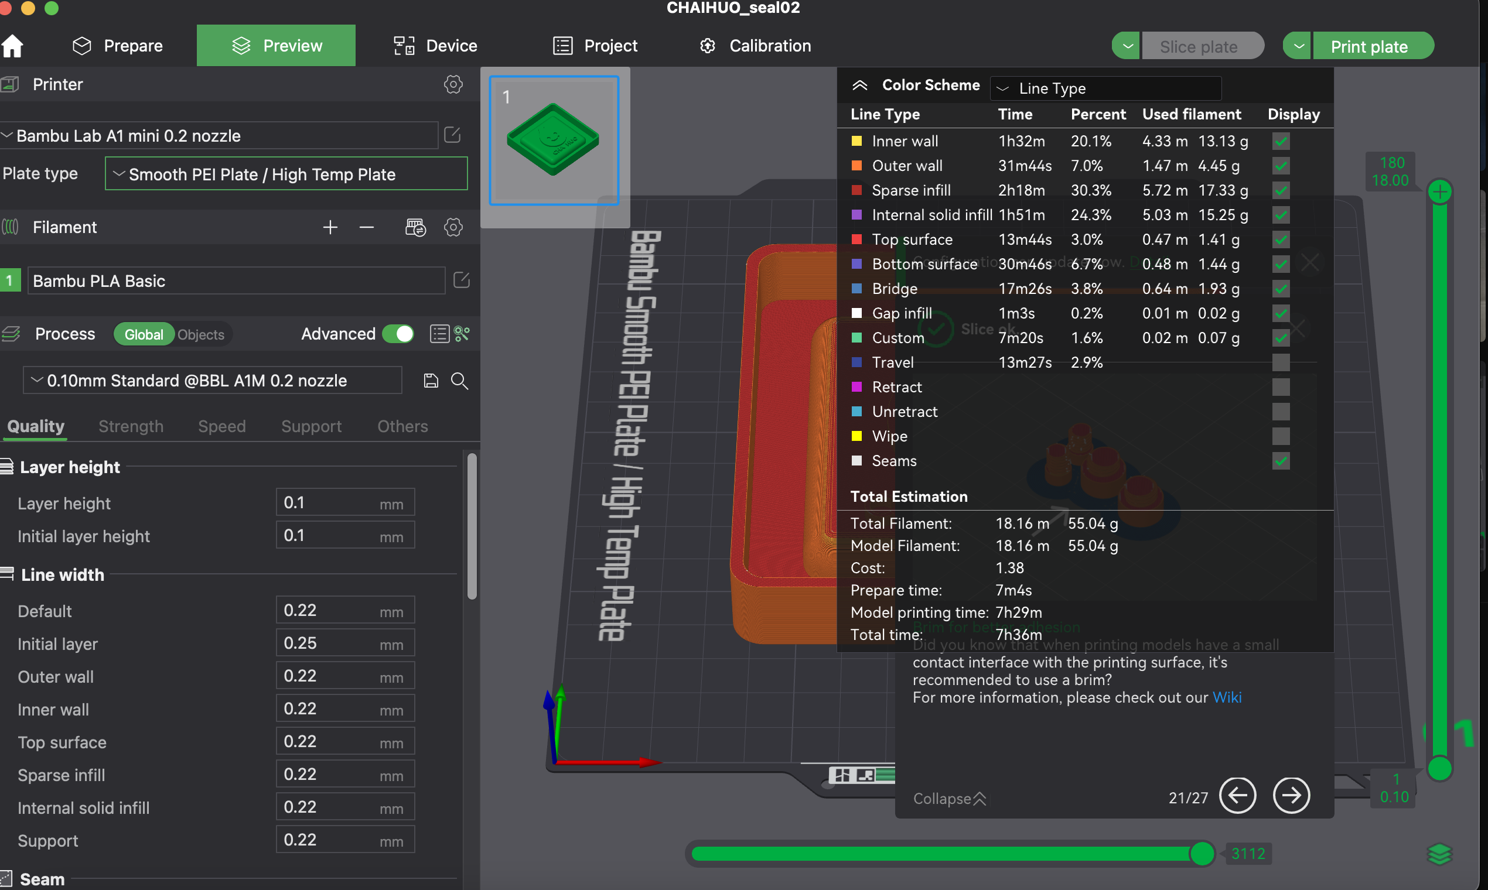Enable Travel display checkbox

pos(1281,363)
